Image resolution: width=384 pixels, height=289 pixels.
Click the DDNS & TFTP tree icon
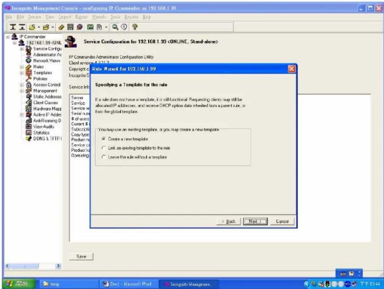coord(29,138)
